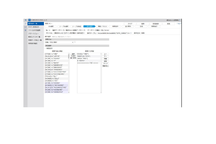
Task: Click the info icon beside the method dropdown
Action: point(75,42)
